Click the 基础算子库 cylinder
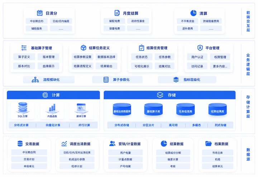The width and height of the screenshot is (258, 177). tap(153, 110)
